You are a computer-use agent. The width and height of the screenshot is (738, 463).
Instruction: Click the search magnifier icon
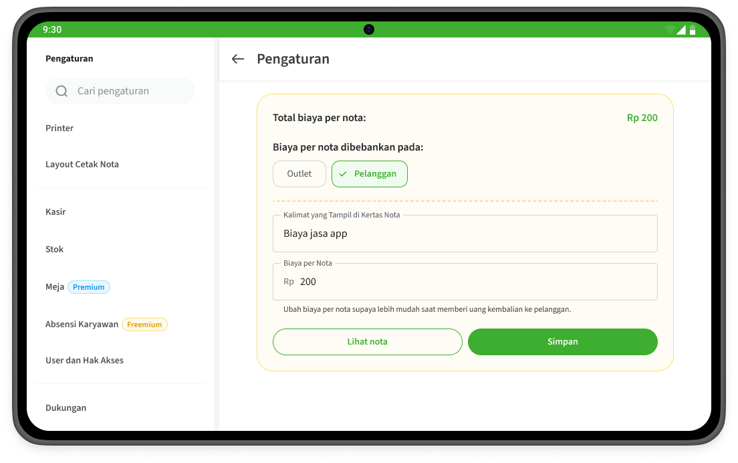[61, 91]
